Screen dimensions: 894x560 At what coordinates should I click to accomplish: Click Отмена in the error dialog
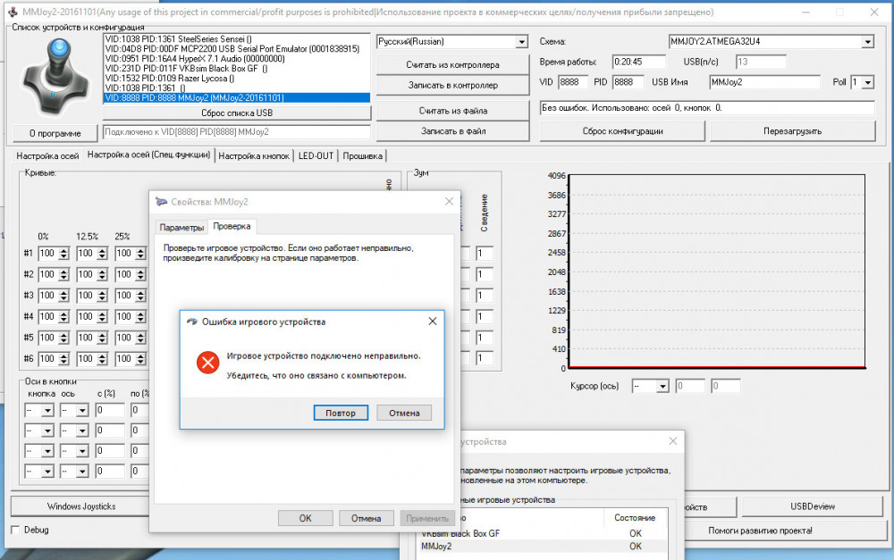[x=404, y=413]
